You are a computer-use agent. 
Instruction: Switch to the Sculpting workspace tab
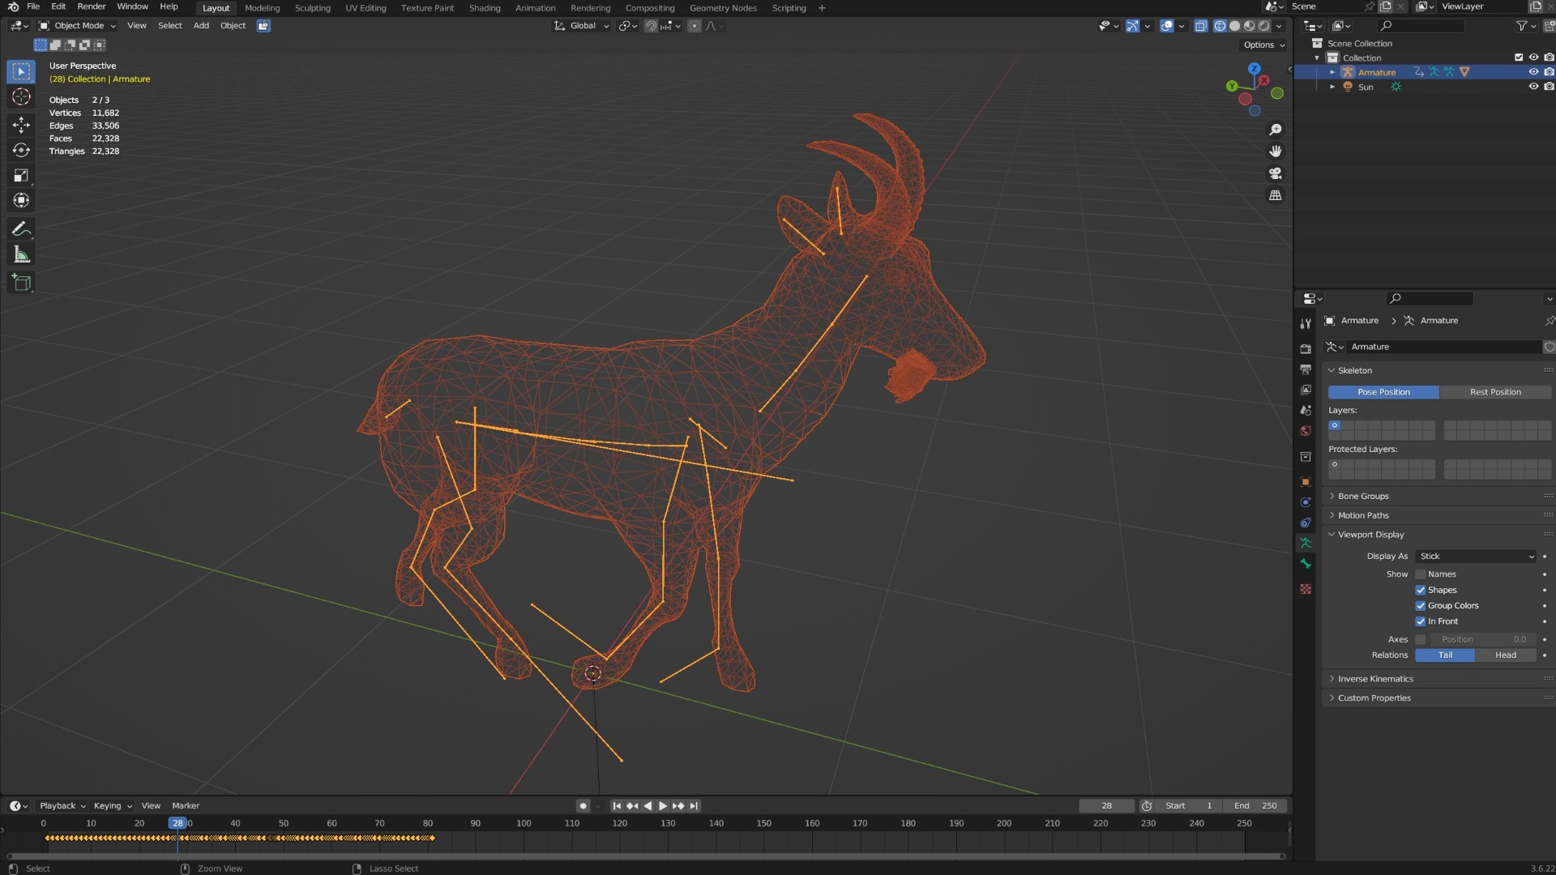point(312,8)
